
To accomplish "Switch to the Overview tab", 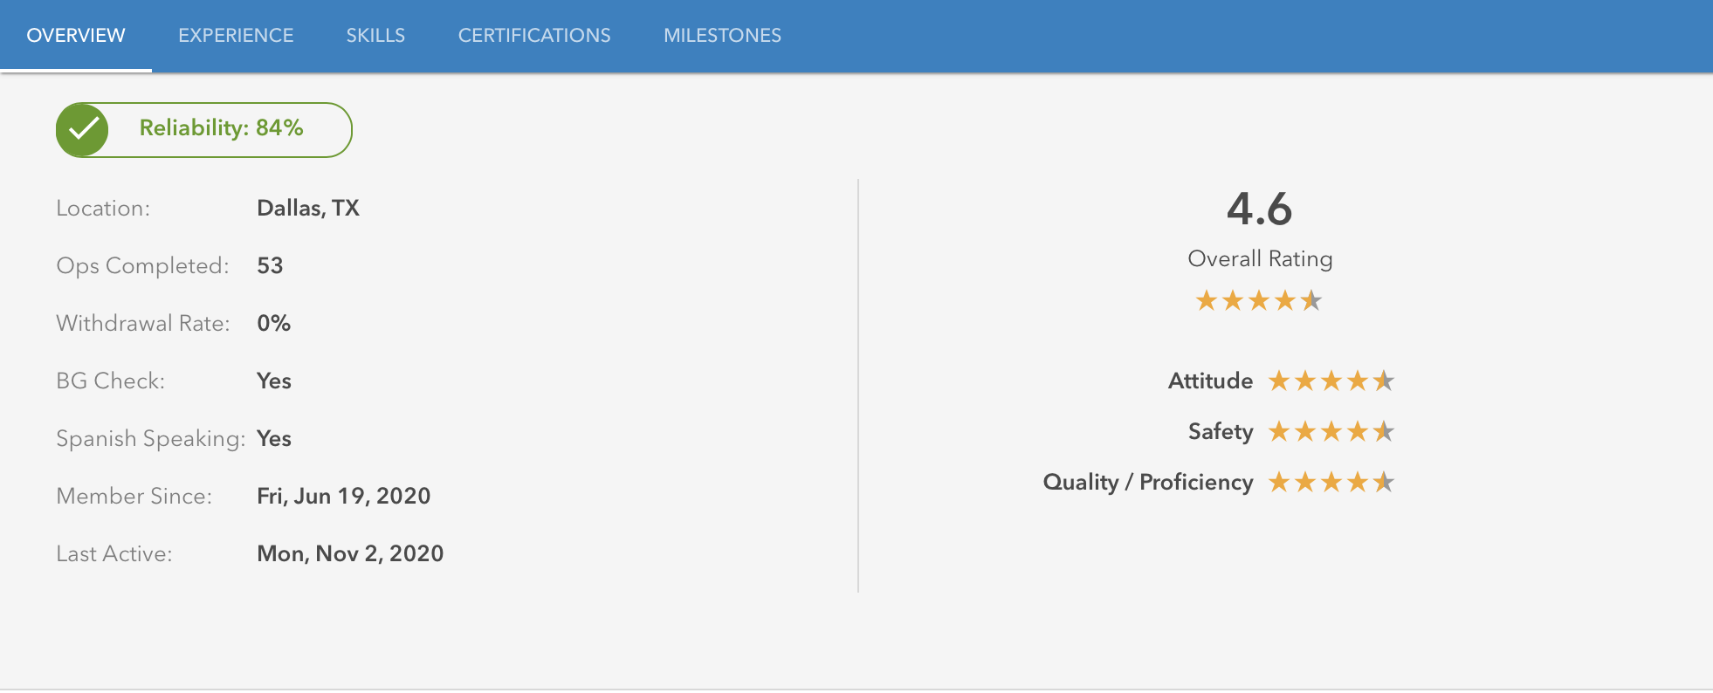I will 76,36.
